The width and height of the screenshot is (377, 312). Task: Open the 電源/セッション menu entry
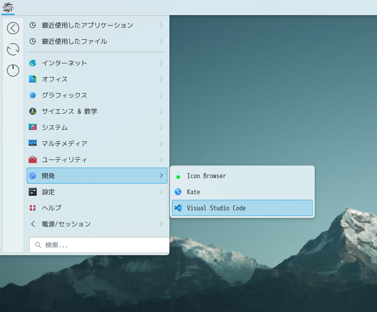[97, 224]
